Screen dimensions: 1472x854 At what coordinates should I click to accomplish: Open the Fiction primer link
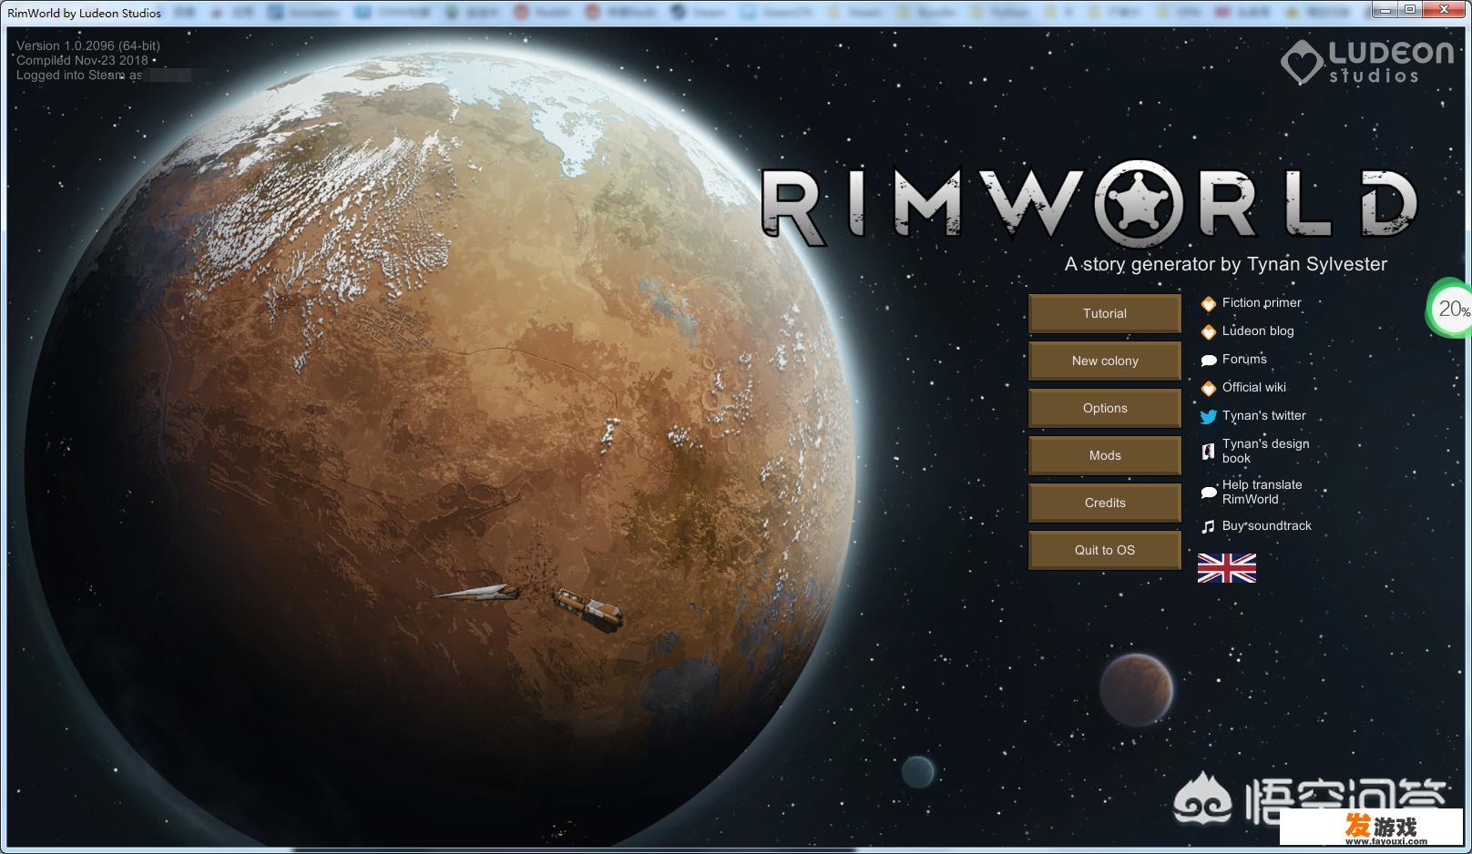point(1262,302)
